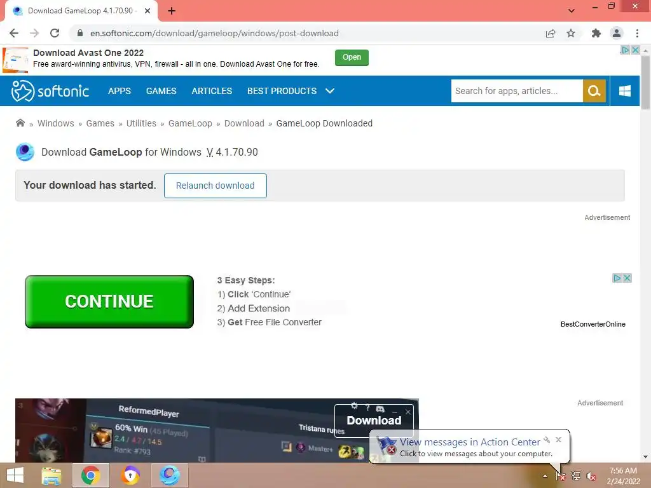Close the BestConverterOnline ad

click(x=627, y=278)
